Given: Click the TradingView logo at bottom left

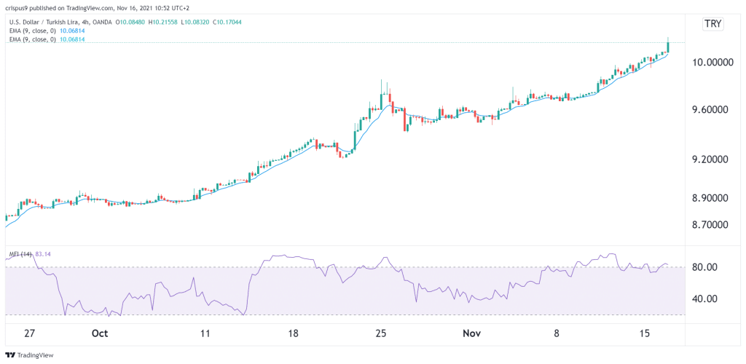Looking at the screenshot, I should click(29, 355).
